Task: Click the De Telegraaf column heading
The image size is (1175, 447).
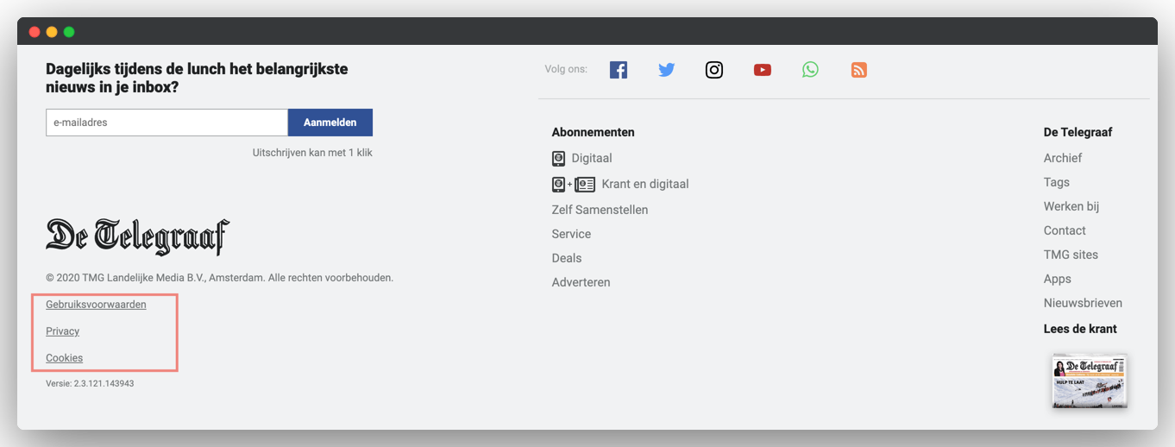Action: coord(1078,132)
